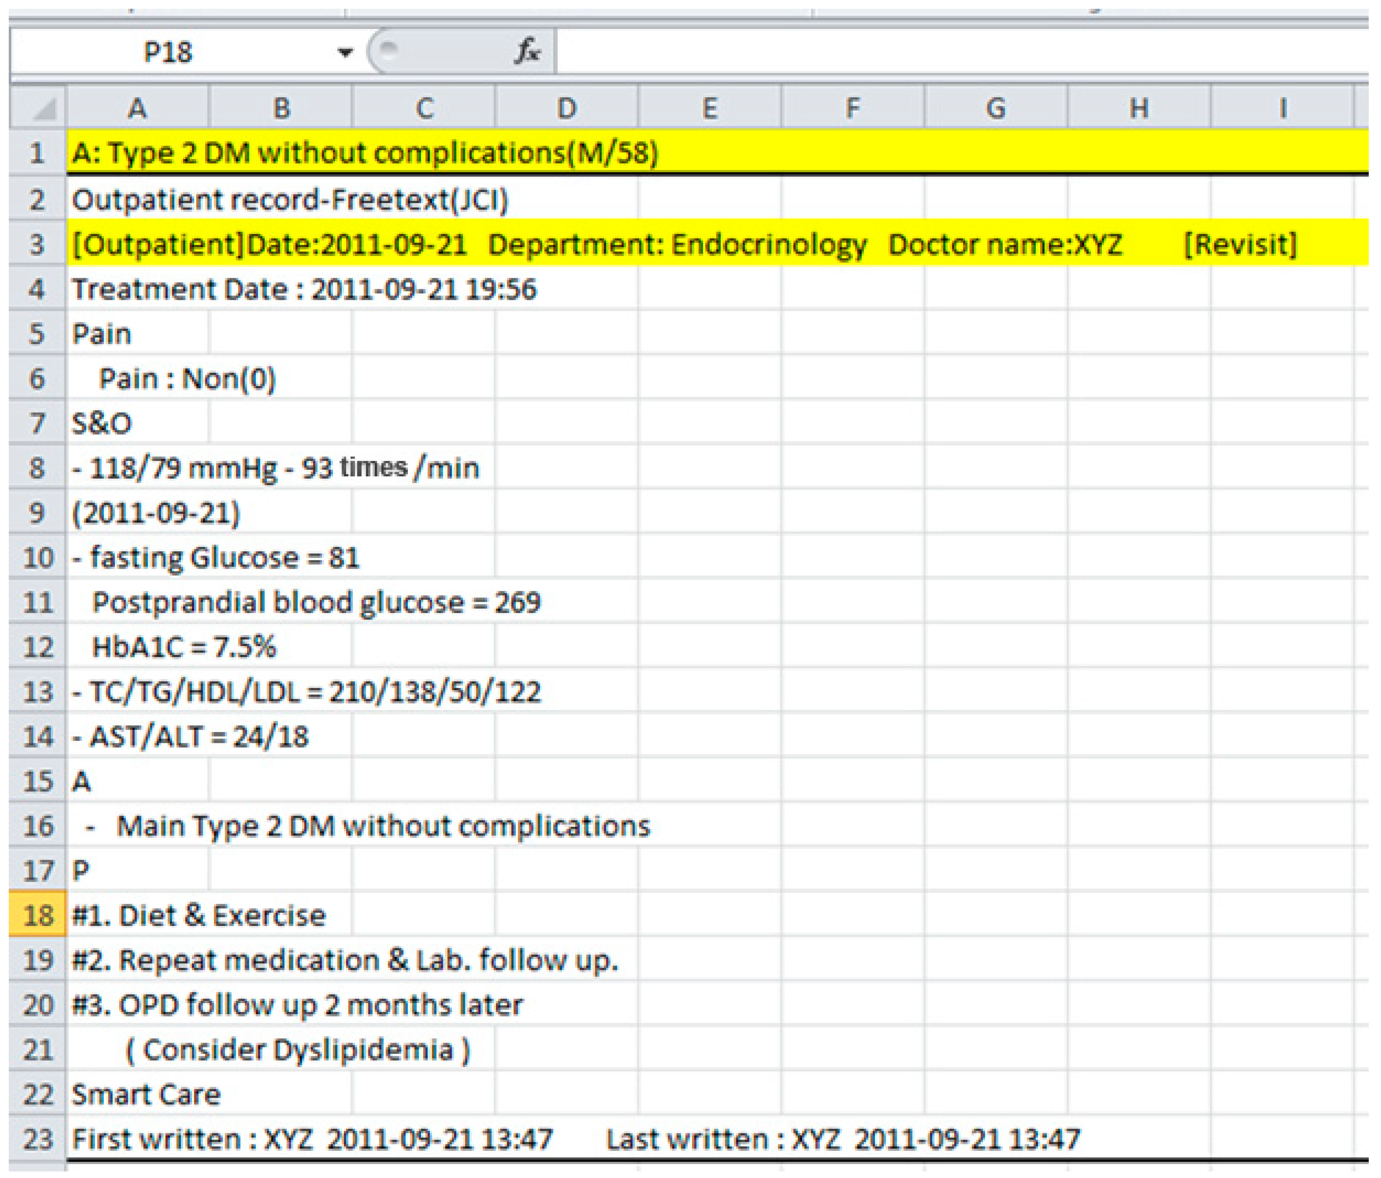The height and width of the screenshot is (1178, 1381).
Task: Click inside the formula bar input
Action: pyautogui.click(x=933, y=52)
